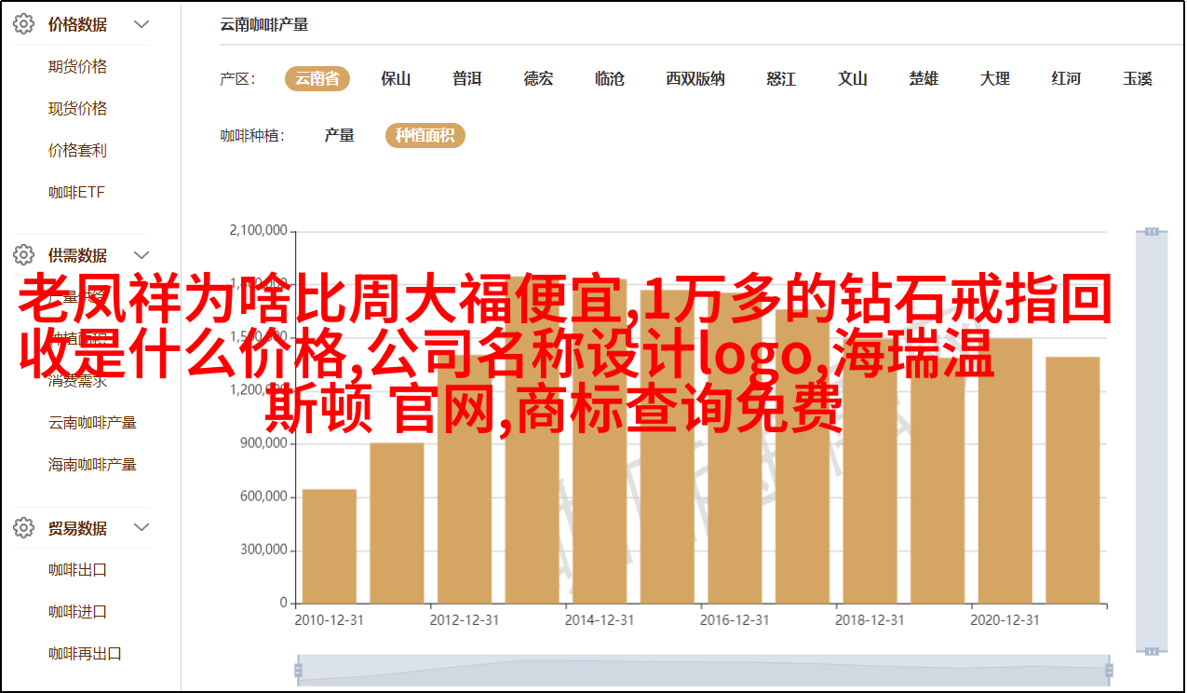The image size is (1187, 693).
Task: Choose 保山 as the region
Action: (x=396, y=79)
